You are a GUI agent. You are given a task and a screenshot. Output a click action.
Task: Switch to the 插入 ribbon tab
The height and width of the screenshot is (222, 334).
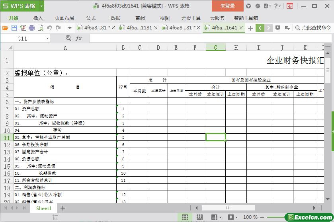point(38,18)
